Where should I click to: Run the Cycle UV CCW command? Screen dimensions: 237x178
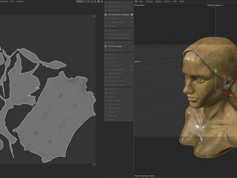click(119, 101)
